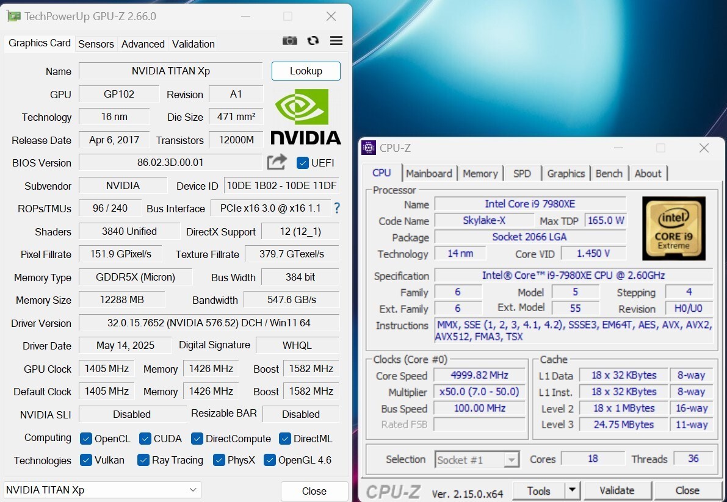Click the Digital Signature value WHQL
The width and height of the screenshot is (727, 502).
click(297, 345)
